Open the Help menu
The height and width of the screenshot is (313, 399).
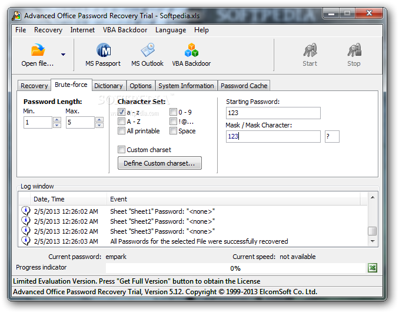(201, 30)
